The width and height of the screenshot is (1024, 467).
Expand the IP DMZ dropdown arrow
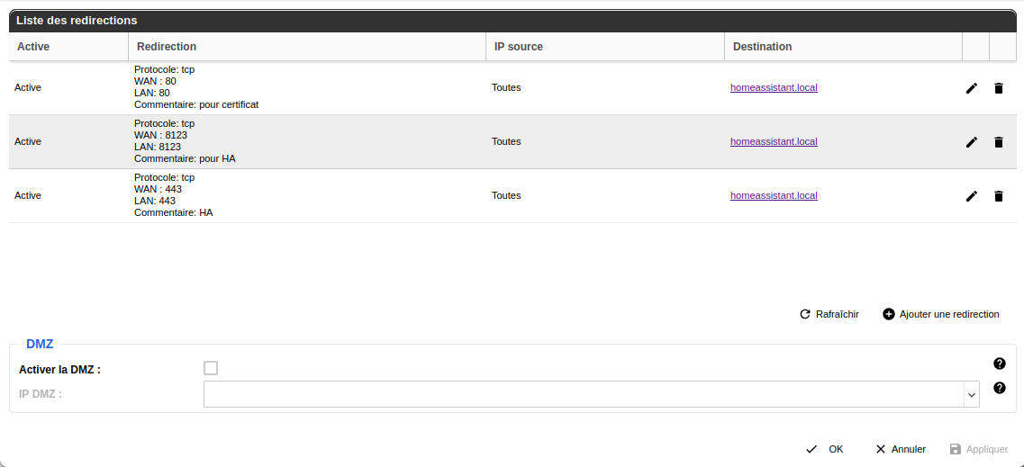pos(971,394)
